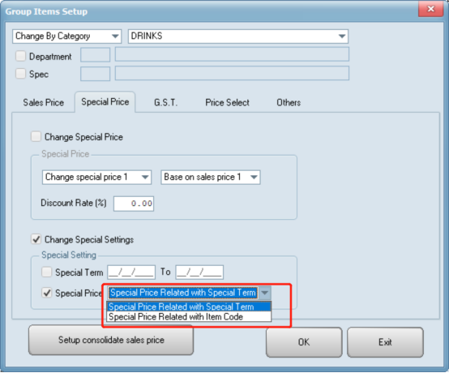449x373 pixels.
Task: Open the Change special price 1 dropdown
Action: [96, 178]
